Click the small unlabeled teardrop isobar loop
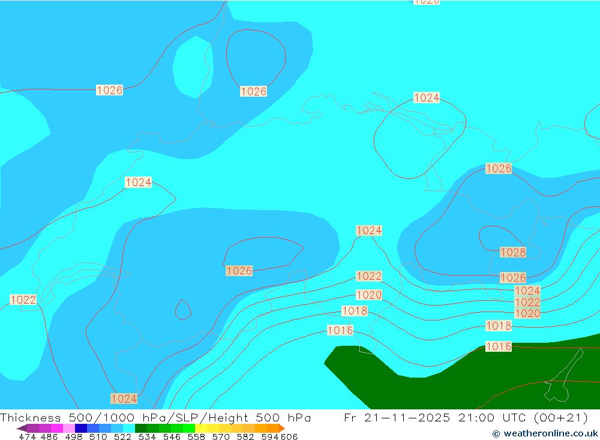The height and width of the screenshot is (440, 600). (x=183, y=310)
